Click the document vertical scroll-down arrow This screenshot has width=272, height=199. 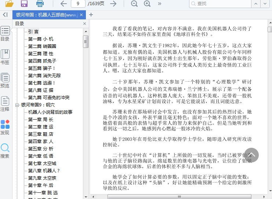tap(270, 191)
